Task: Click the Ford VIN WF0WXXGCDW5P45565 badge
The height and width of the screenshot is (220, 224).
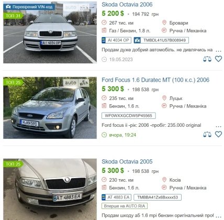Action: (129, 116)
